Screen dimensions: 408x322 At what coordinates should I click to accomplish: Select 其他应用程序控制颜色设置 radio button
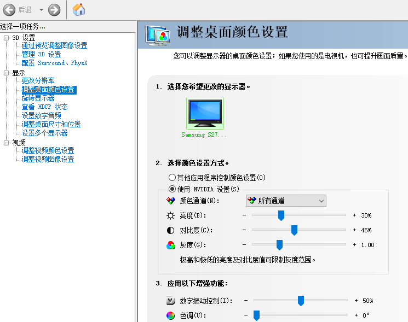pyautogui.click(x=172, y=178)
